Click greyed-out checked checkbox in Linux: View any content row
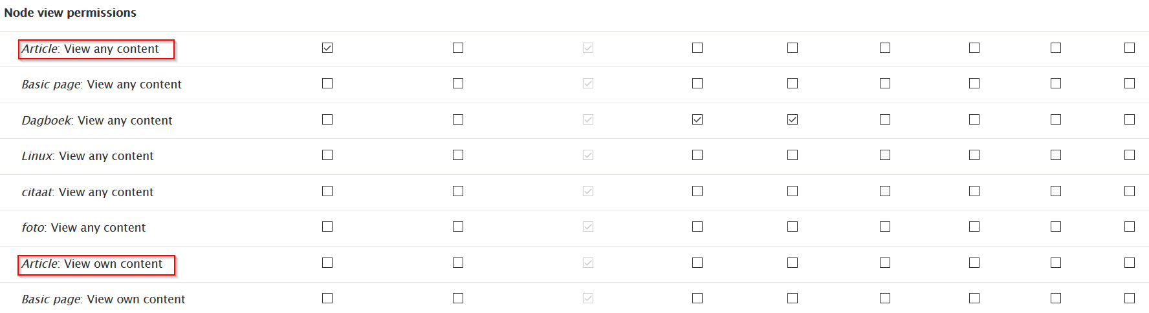 pos(588,155)
